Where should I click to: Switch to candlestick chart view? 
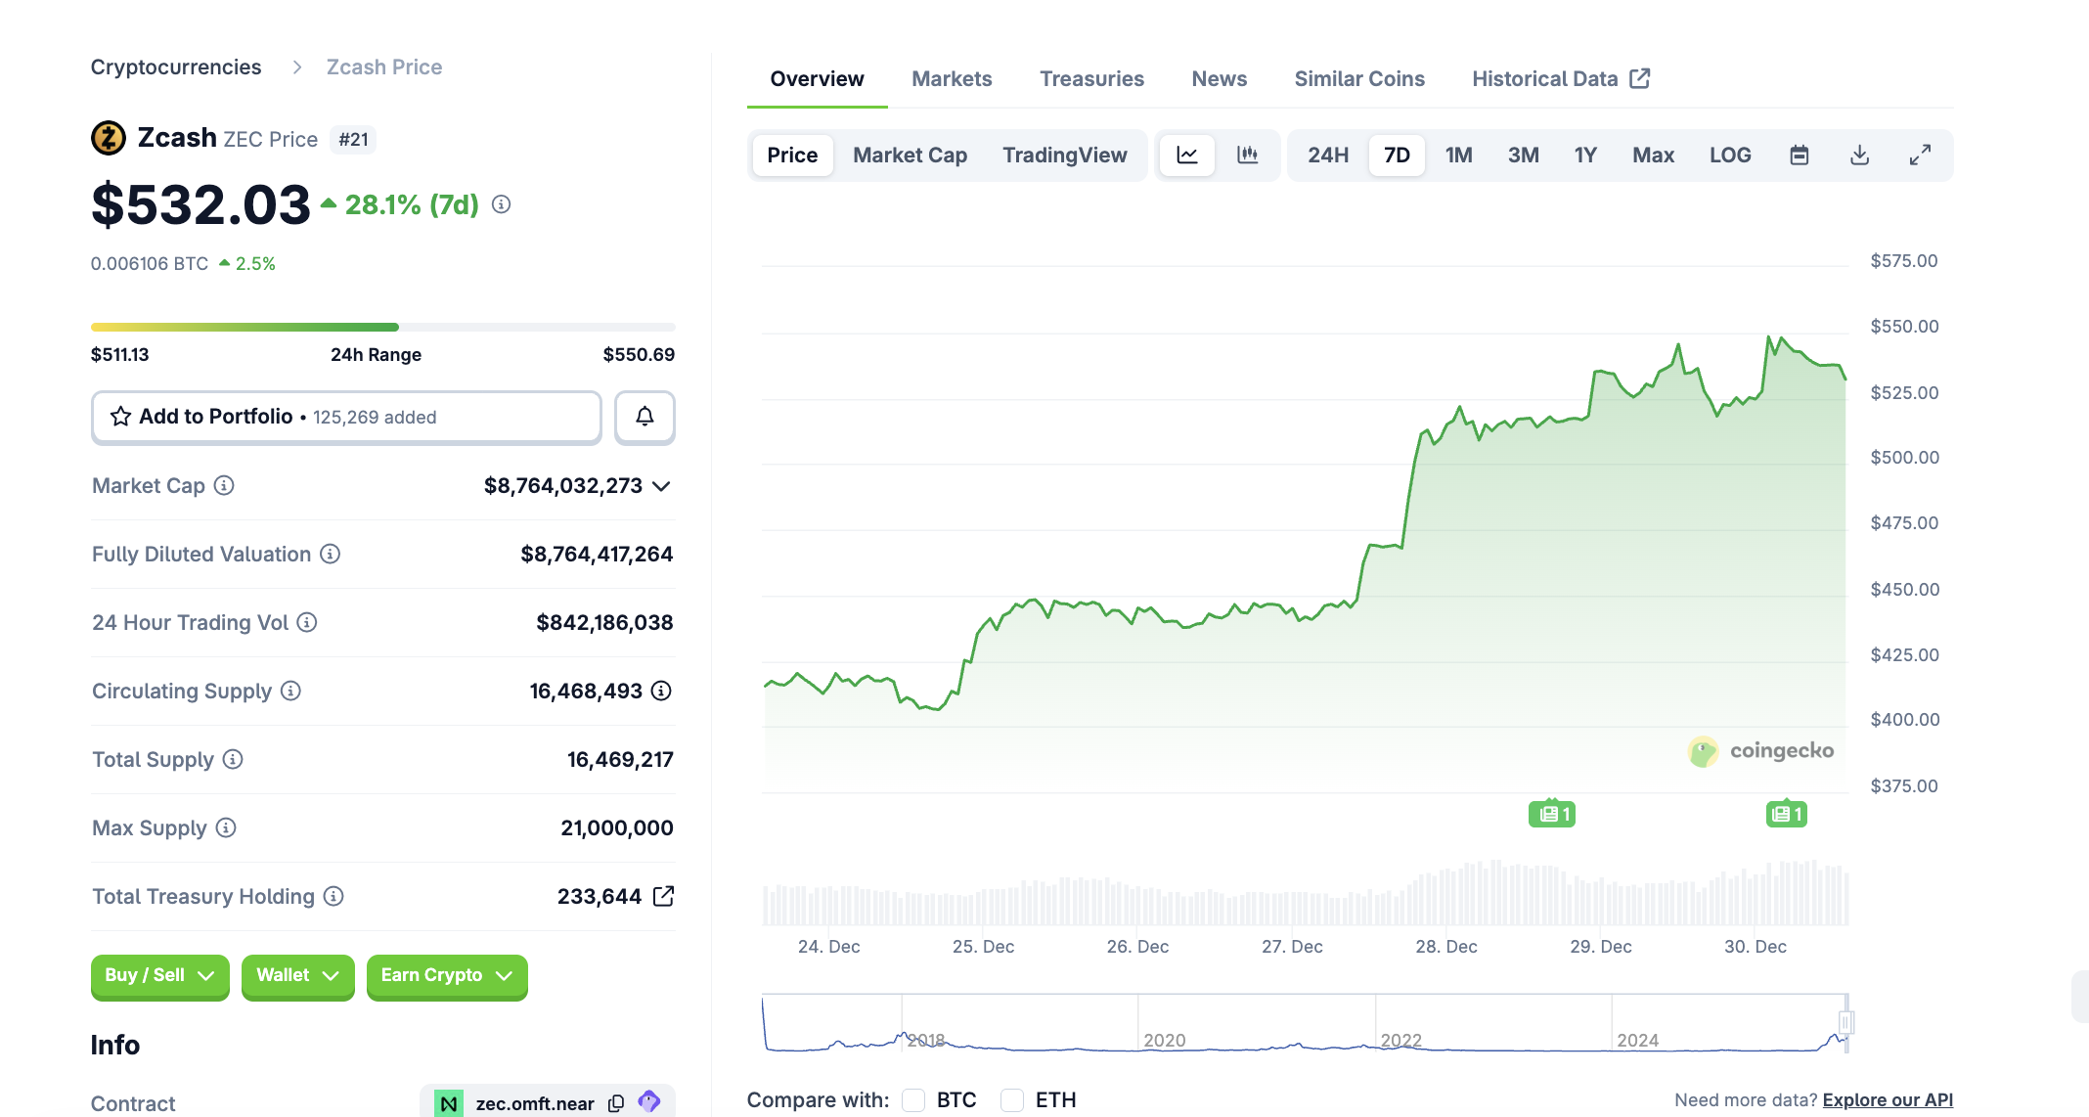(x=1249, y=155)
